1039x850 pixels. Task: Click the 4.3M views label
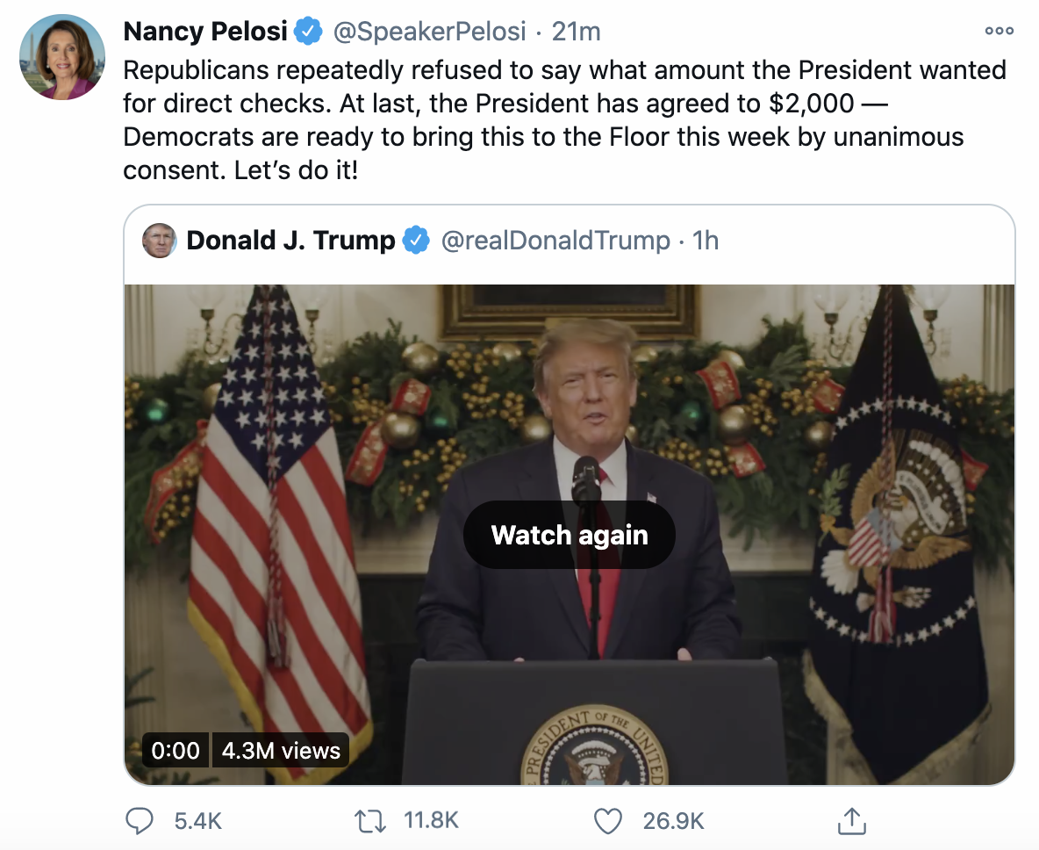tap(281, 751)
